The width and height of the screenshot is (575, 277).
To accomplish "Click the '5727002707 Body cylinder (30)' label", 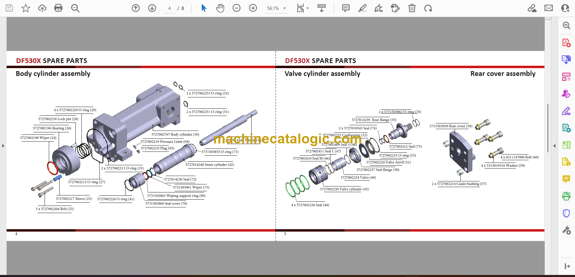I will click(175, 134).
